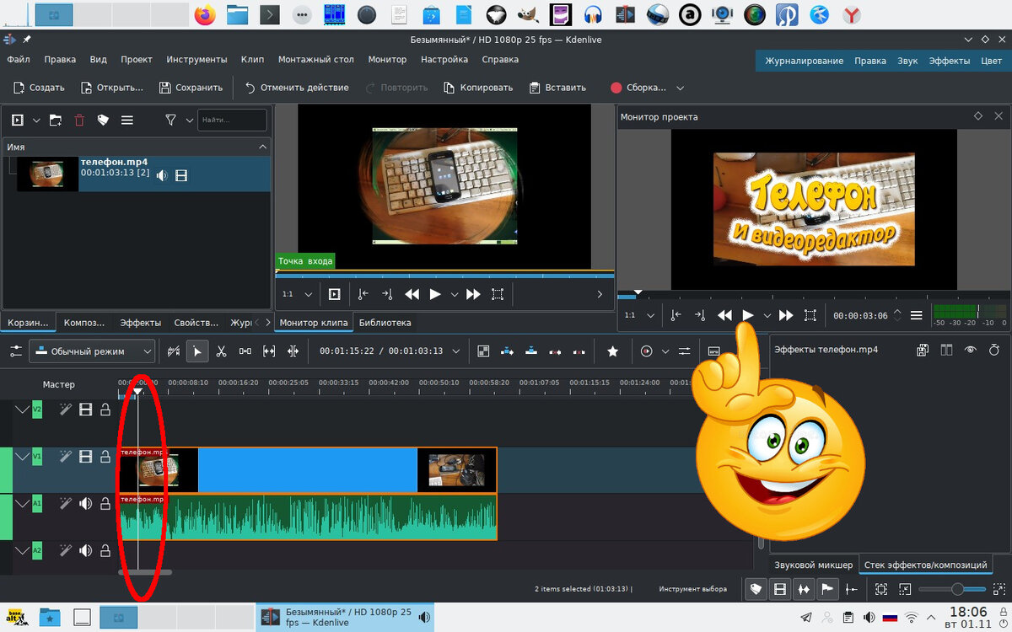Switch to the Звуковой микшер tab
Image resolution: width=1012 pixels, height=632 pixels.
[x=814, y=565]
